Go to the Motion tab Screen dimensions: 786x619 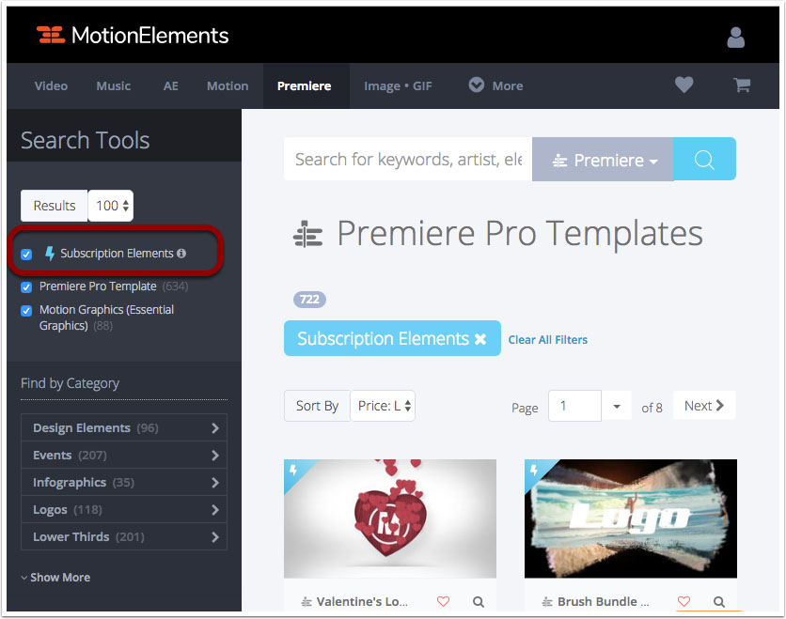228,86
